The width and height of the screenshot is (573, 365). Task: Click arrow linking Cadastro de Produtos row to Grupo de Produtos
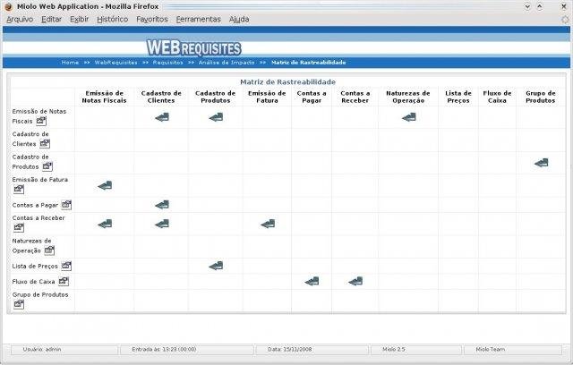tap(541, 163)
